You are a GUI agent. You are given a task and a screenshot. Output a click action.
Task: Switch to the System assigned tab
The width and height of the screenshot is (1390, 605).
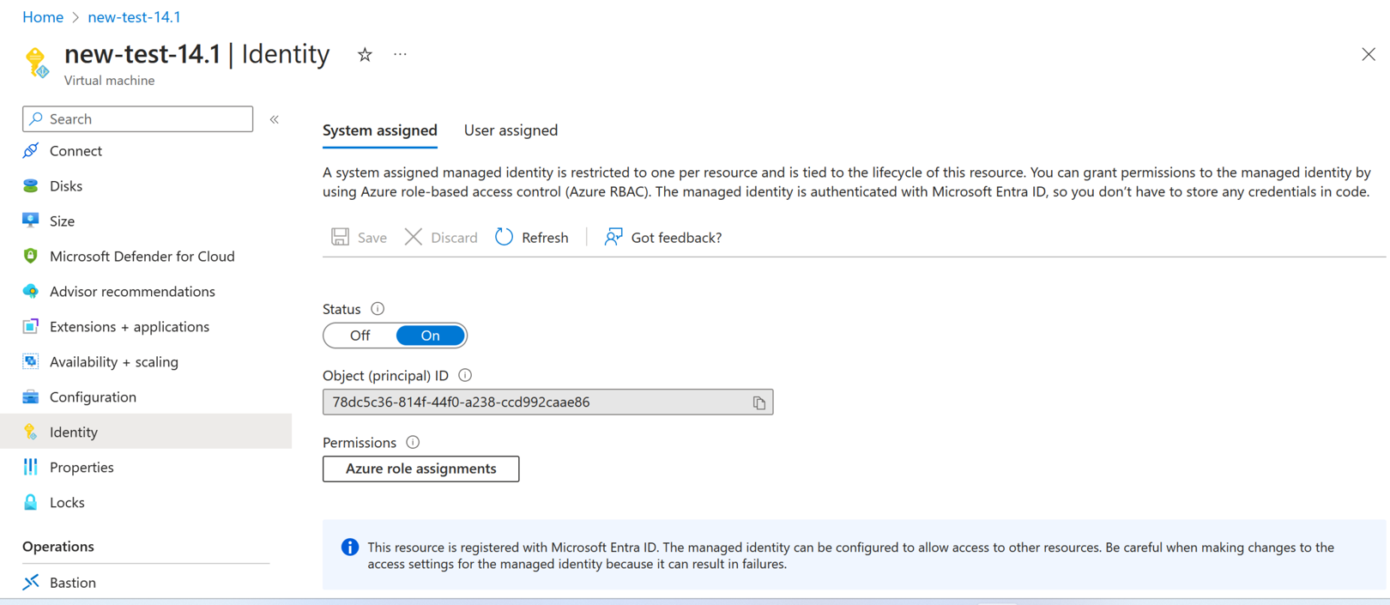point(380,130)
